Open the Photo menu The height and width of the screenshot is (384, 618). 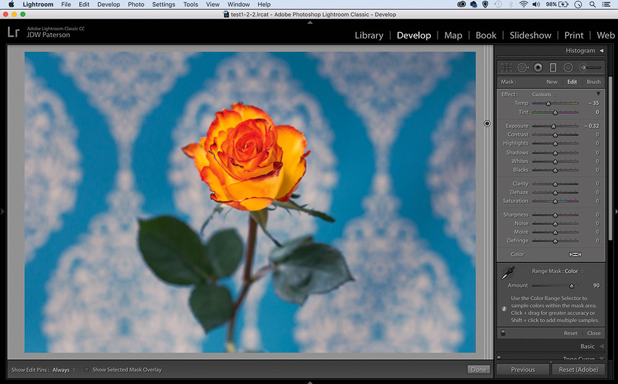136,4
